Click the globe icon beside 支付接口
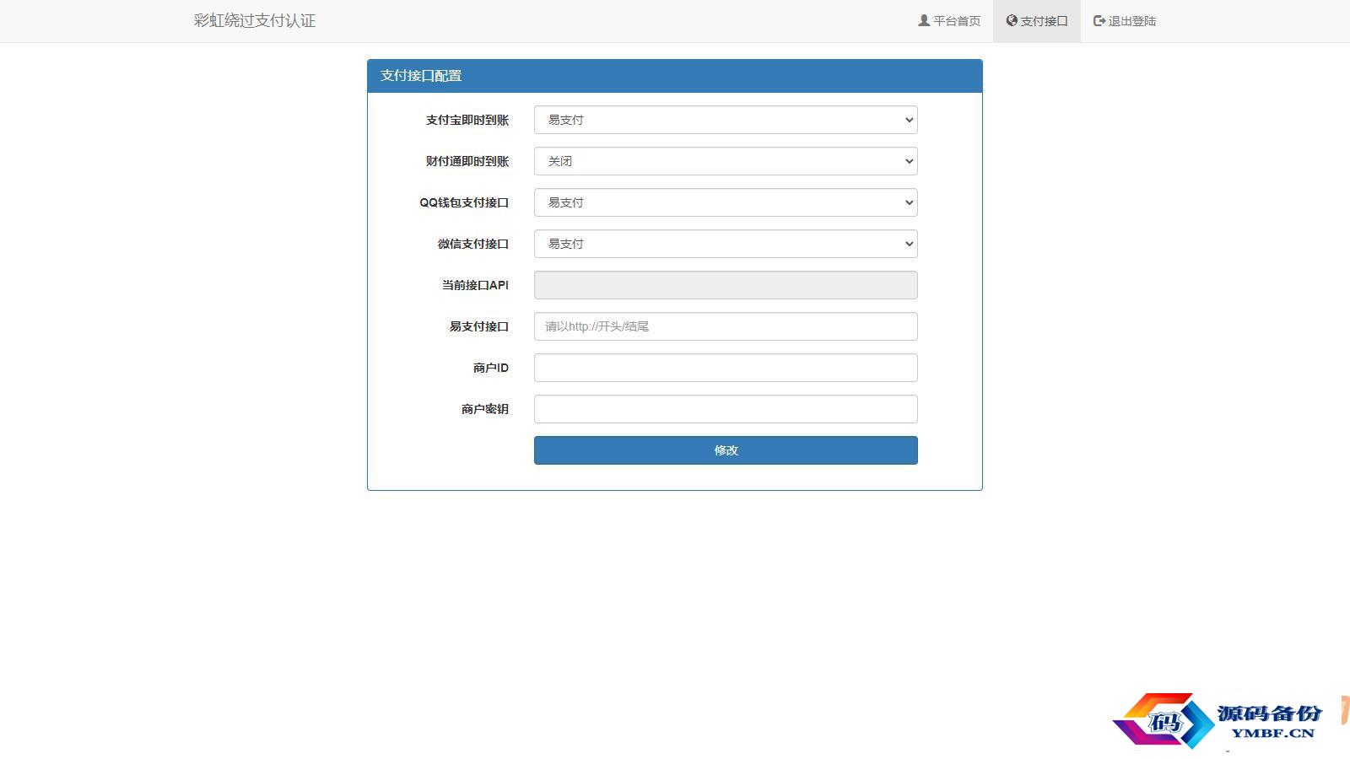Screen dimensions: 1350x759 tap(1012, 21)
